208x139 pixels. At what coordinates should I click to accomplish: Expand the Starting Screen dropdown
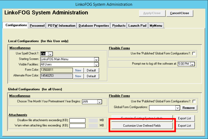click(x=97, y=59)
